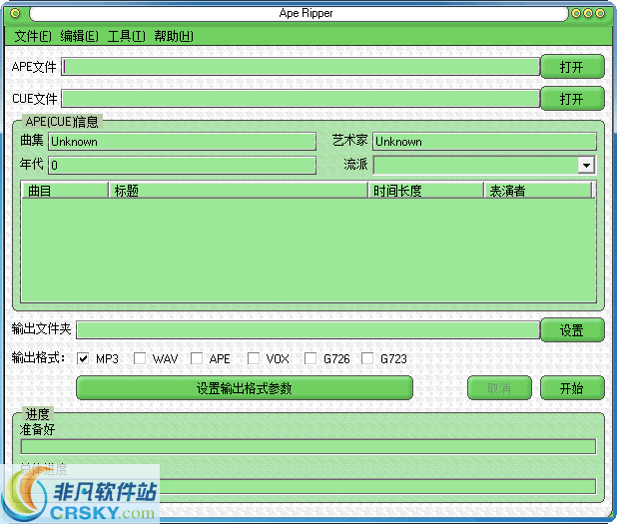Open the 帮助(H) menu
Image resolution: width=617 pixels, height=524 pixels.
point(174,36)
